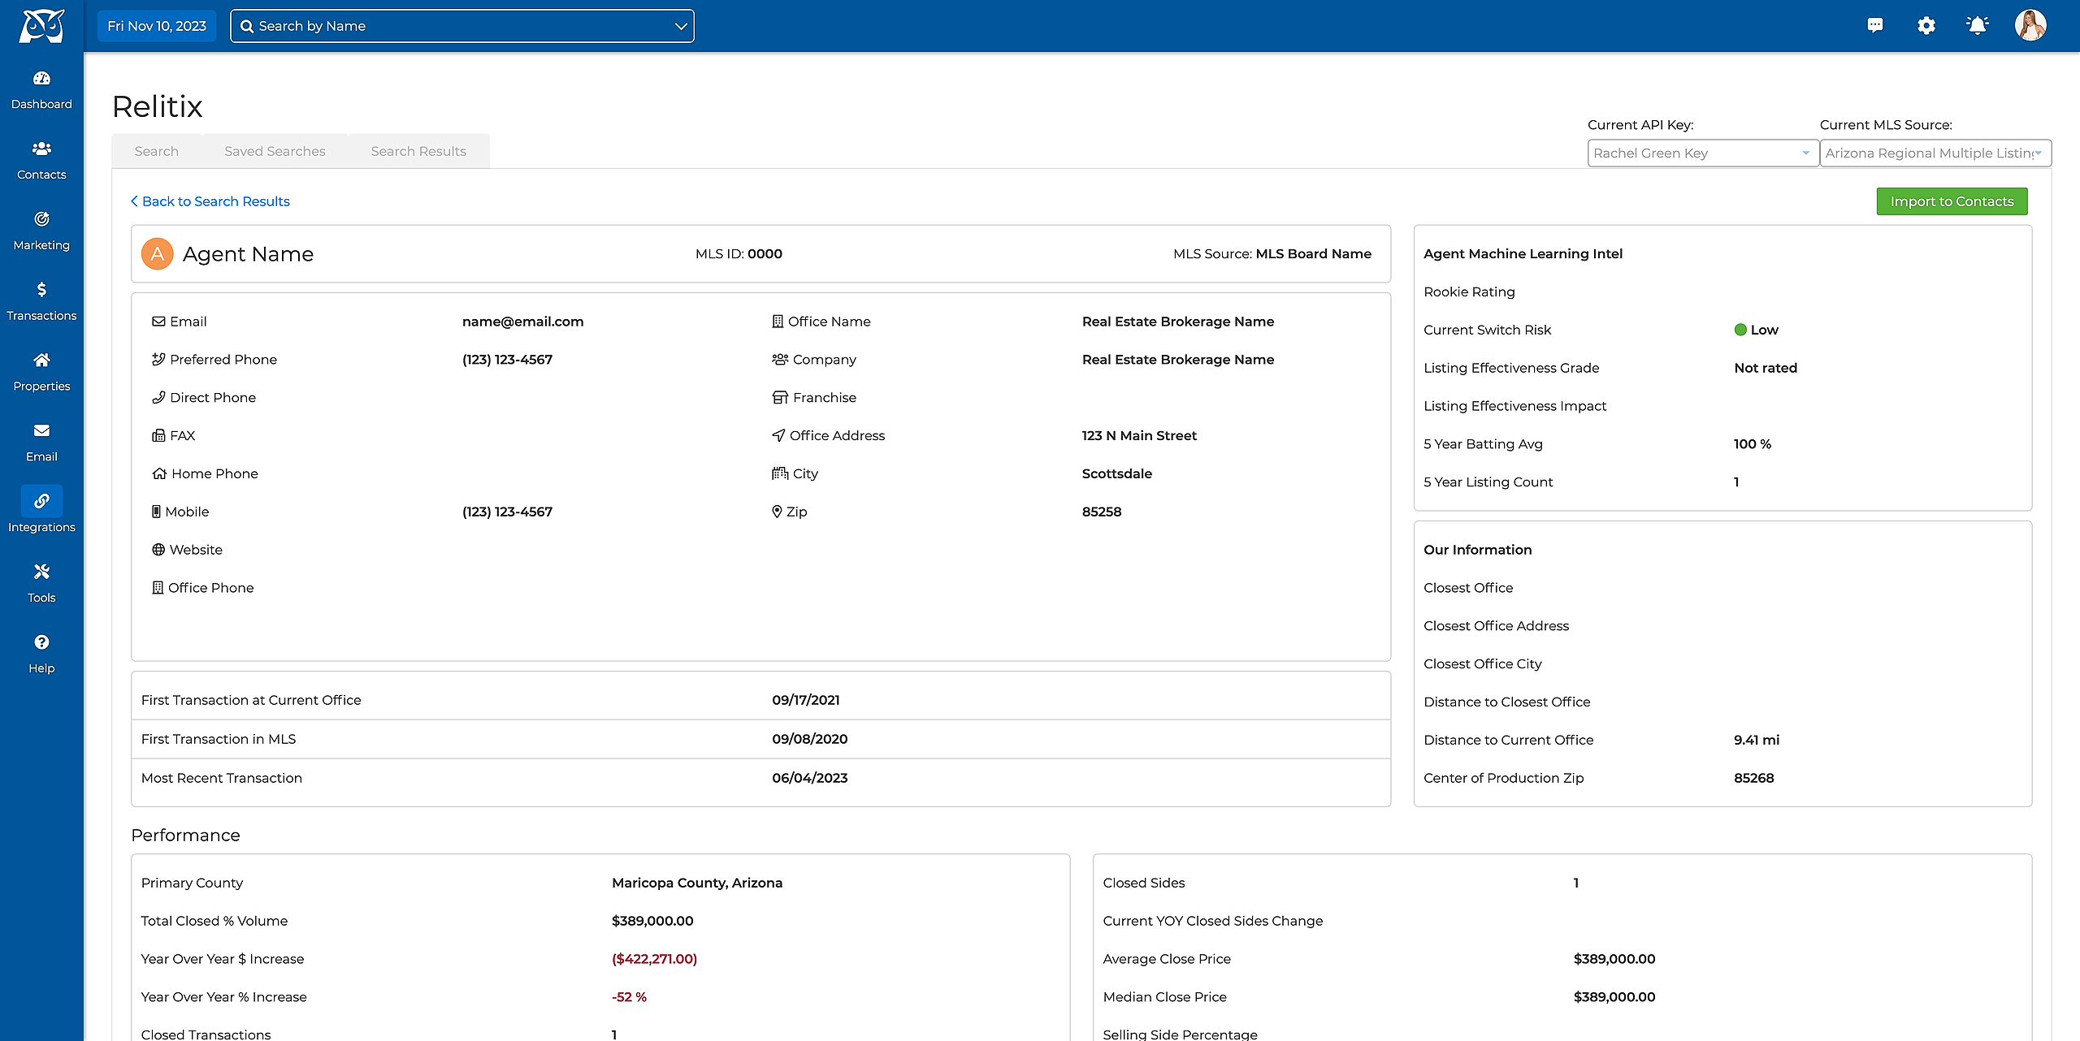2080x1041 pixels.
Task: Click the Website globe icon
Action: 158,550
